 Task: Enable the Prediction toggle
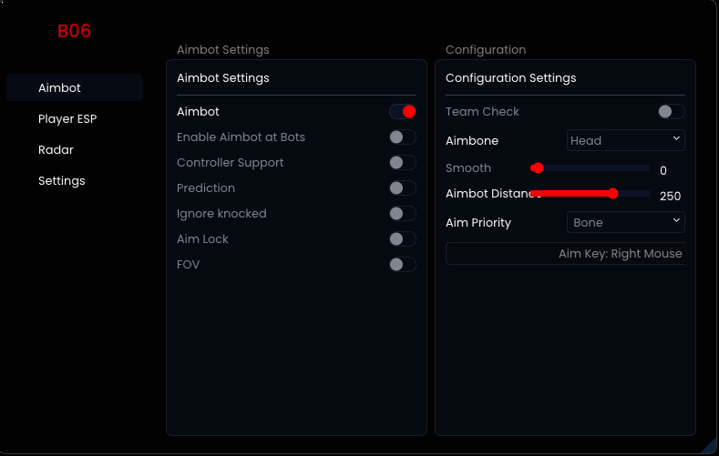(x=403, y=188)
